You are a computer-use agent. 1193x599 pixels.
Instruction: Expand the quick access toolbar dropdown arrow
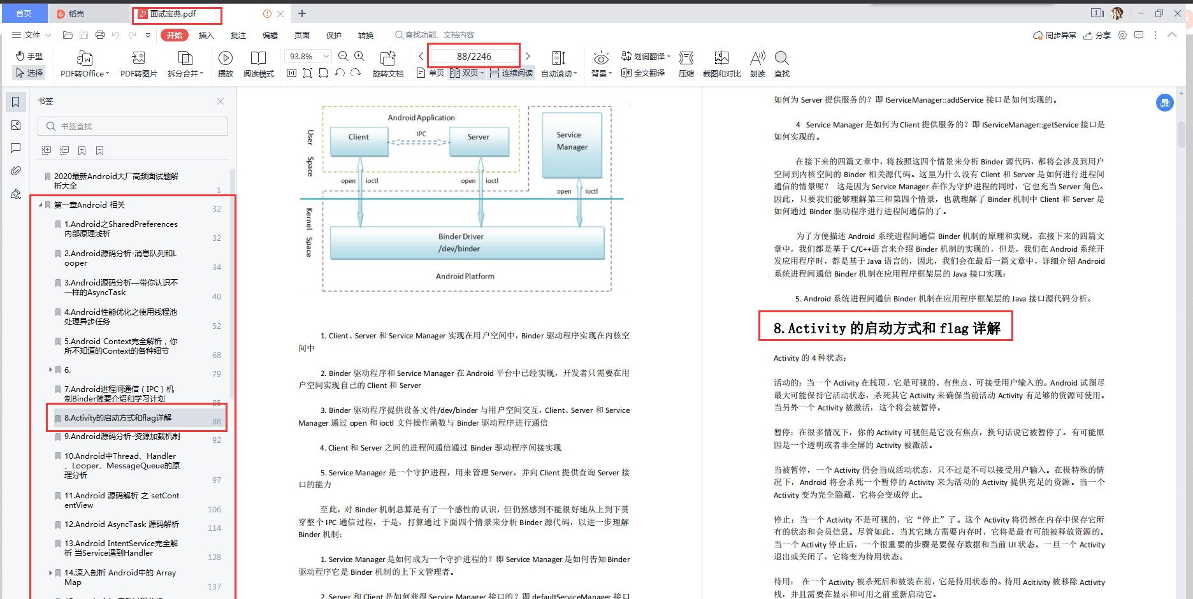point(148,35)
